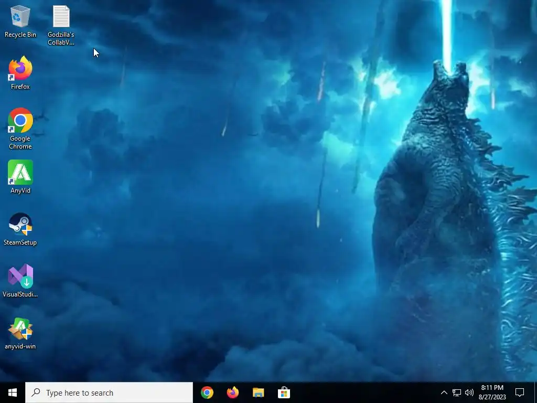Select the VisualStudio installer icon
Image resolution: width=537 pixels, height=403 pixels.
click(20, 281)
